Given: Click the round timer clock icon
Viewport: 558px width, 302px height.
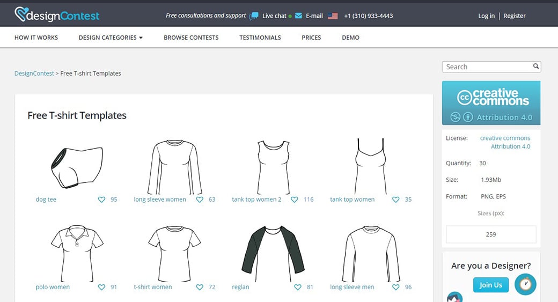Looking at the screenshot, I should [525, 284].
